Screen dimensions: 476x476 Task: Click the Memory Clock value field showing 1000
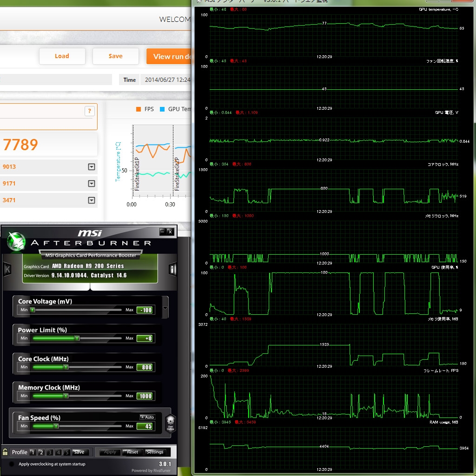145,396
